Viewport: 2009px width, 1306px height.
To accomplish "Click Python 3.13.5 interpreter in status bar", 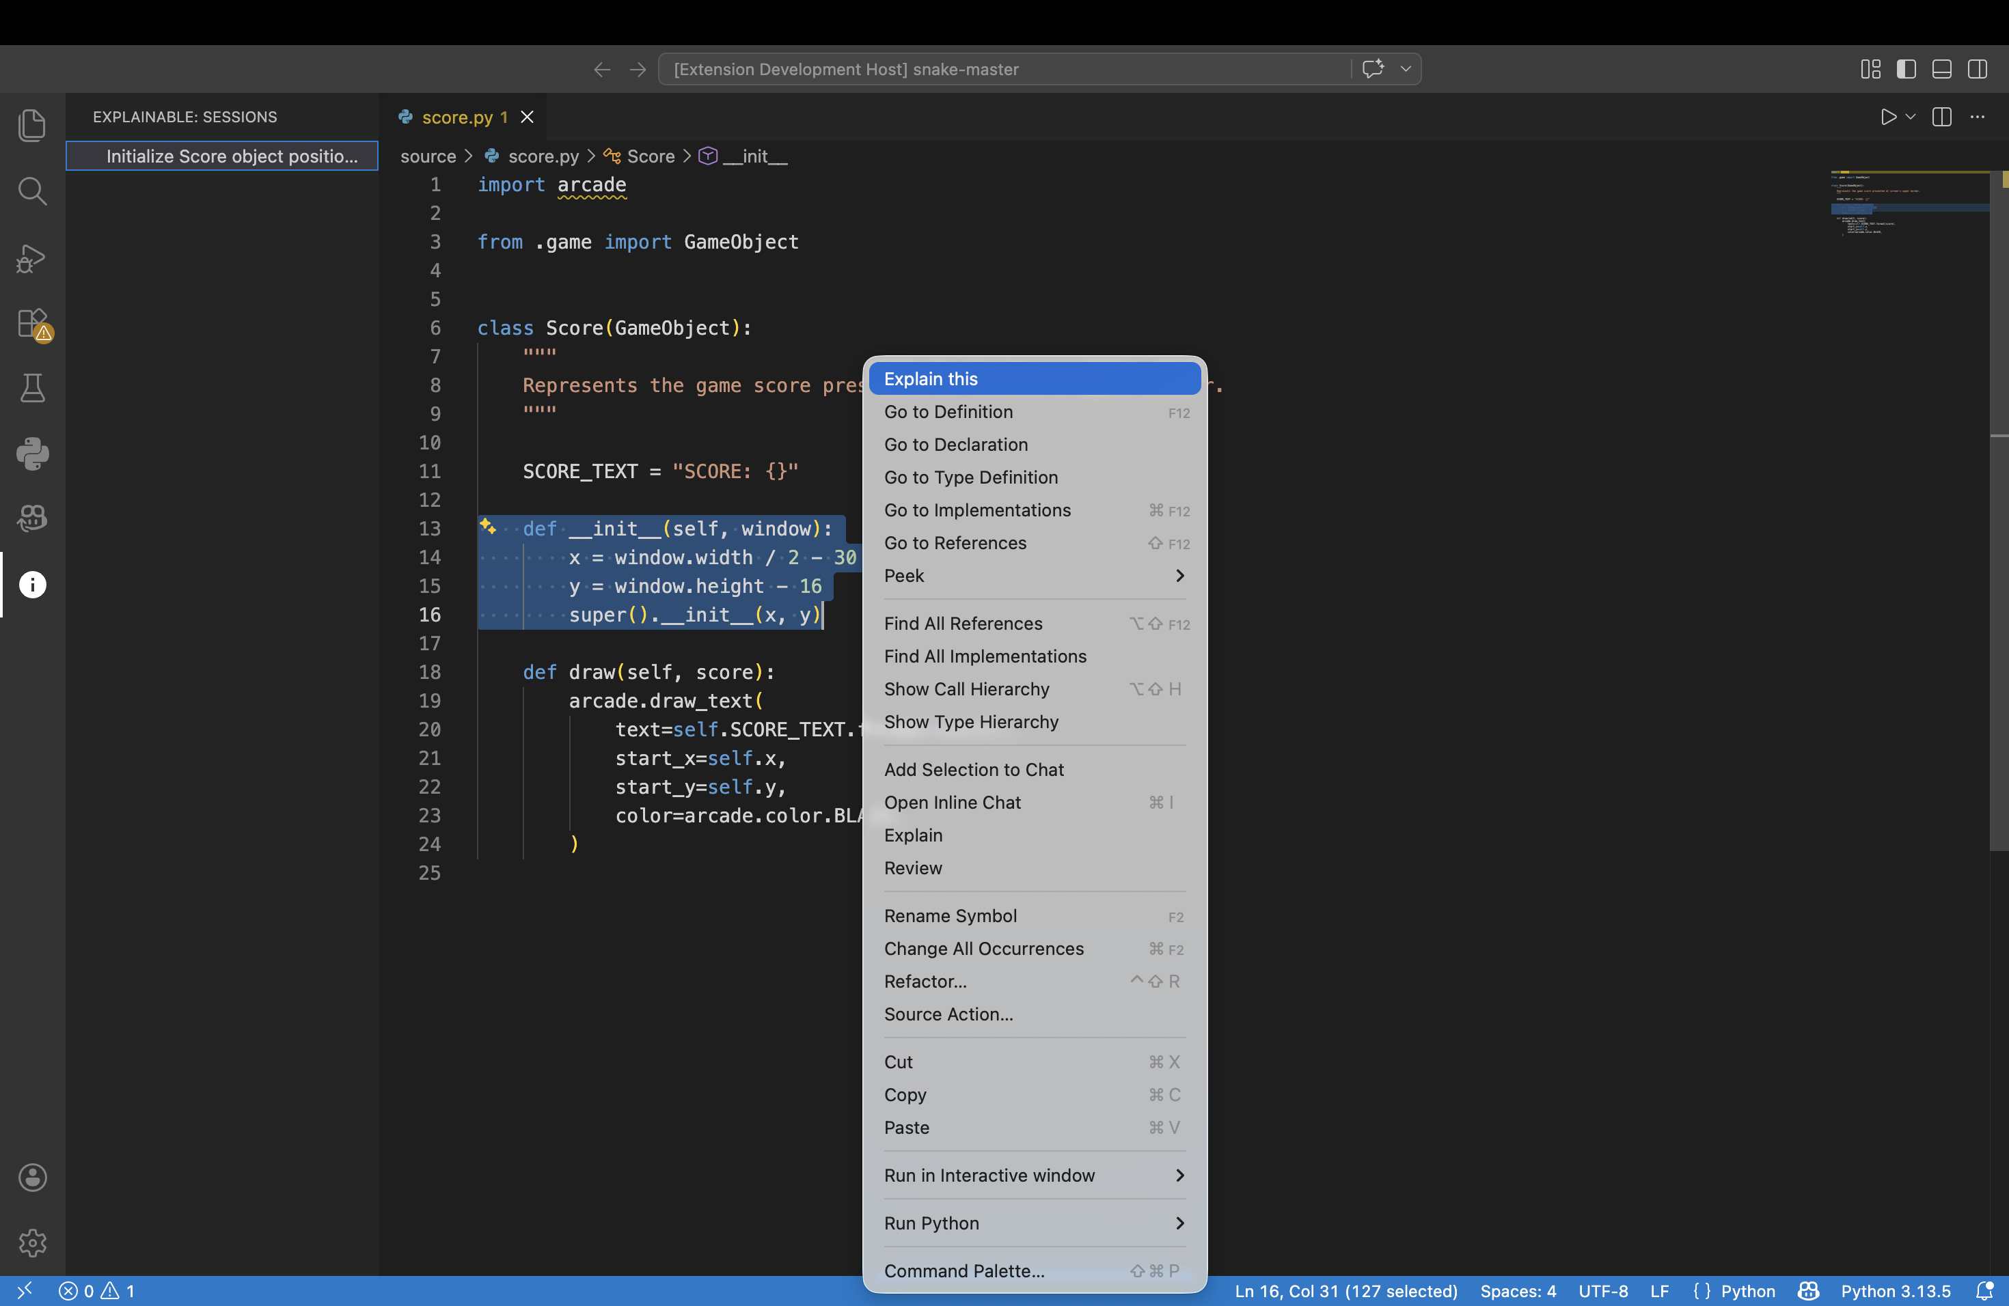I will (1895, 1291).
